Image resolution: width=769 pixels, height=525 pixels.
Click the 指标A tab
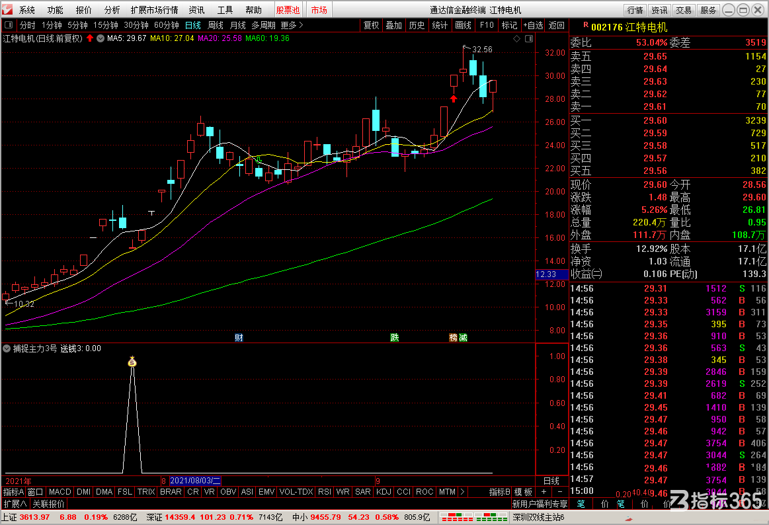13,492
